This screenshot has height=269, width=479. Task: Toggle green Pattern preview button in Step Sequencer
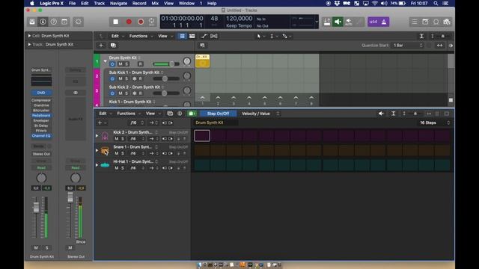pos(192,114)
